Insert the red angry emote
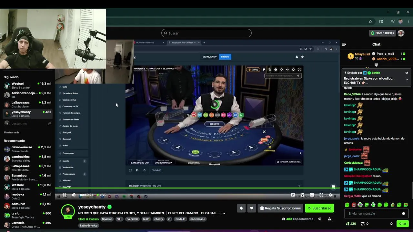 pos(354,205)
